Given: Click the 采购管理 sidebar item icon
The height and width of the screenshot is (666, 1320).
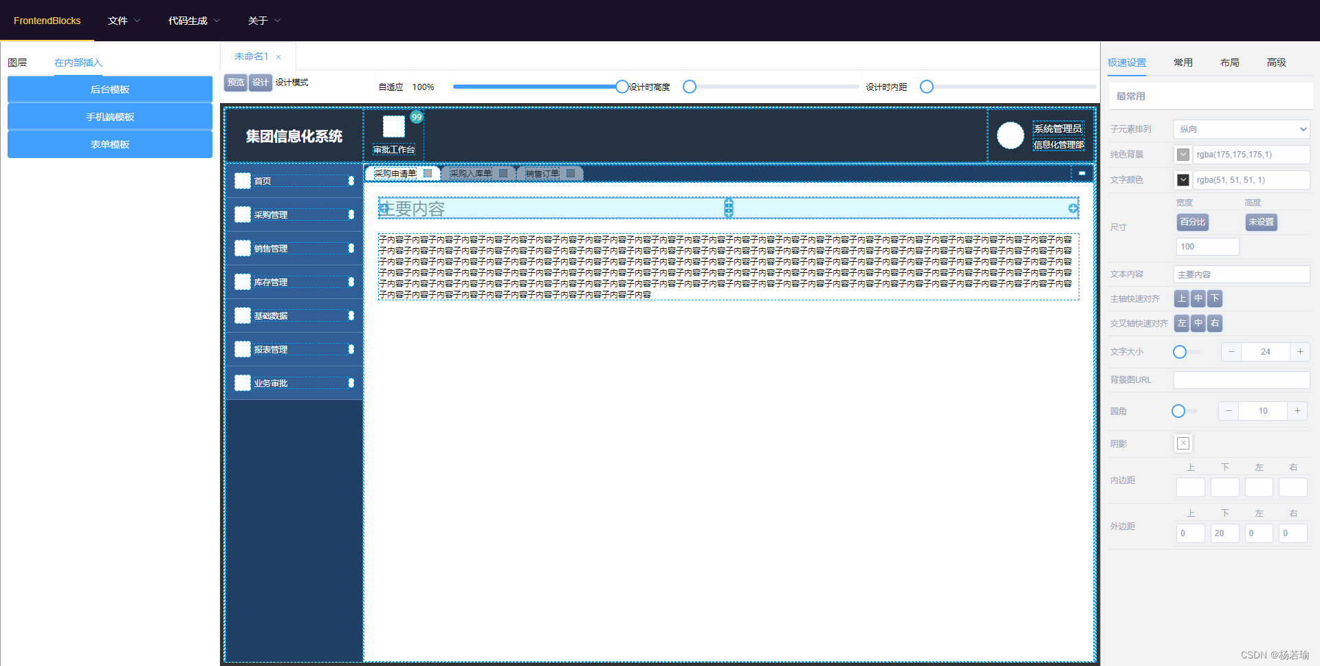Looking at the screenshot, I should click(x=243, y=214).
